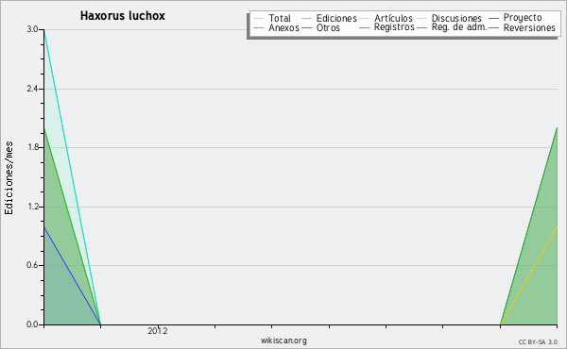The image size is (567, 349).
Task: Click the CC BY-SA 3.0 license text
Action: click(x=538, y=342)
